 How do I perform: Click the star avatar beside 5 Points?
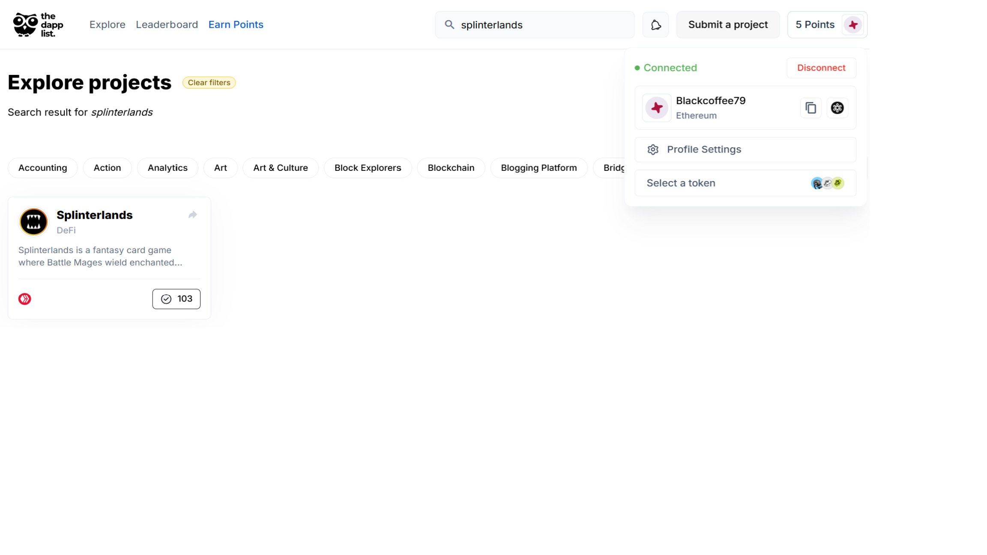click(x=852, y=25)
